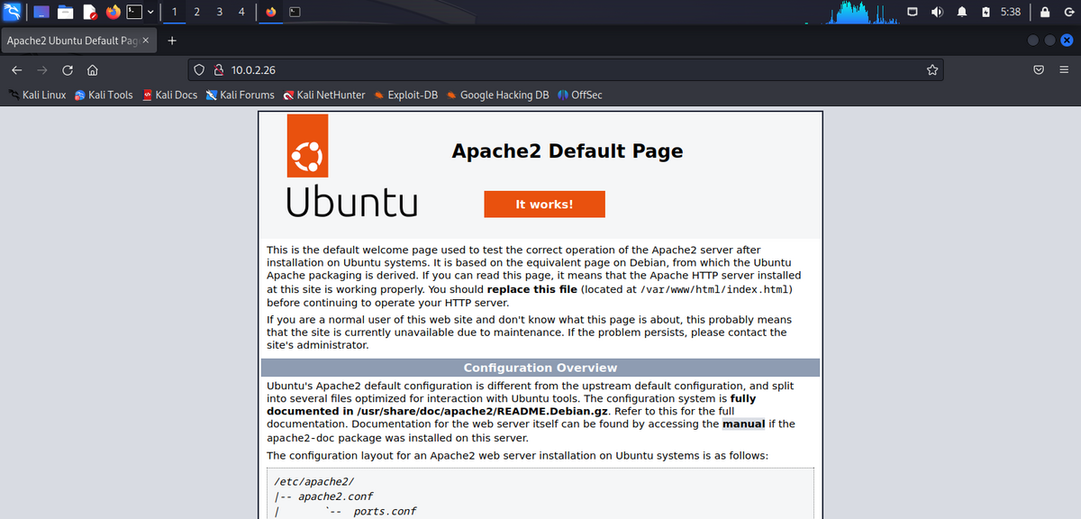Minimize the Firefox window
Viewport: 1081px width, 519px height.
pos(1034,41)
